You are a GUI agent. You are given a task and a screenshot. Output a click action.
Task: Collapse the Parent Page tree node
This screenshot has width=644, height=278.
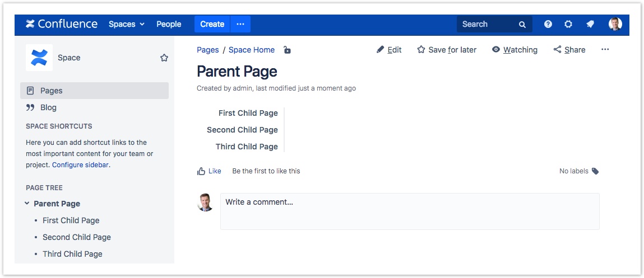pyautogui.click(x=27, y=204)
